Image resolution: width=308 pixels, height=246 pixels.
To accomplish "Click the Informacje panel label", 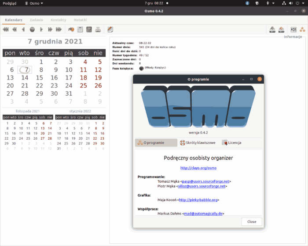I will 293,37.
